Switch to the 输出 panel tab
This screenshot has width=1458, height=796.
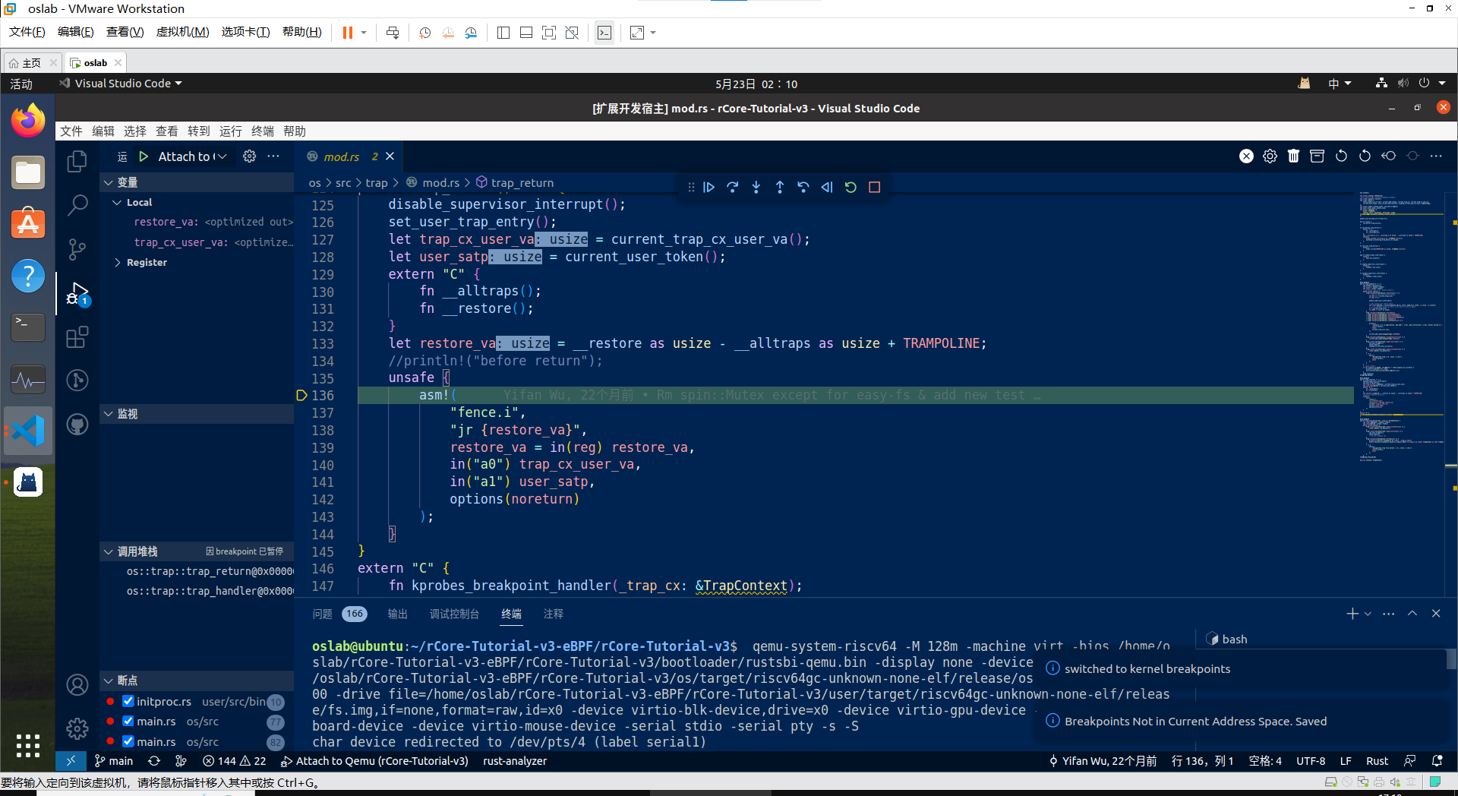[x=397, y=614]
